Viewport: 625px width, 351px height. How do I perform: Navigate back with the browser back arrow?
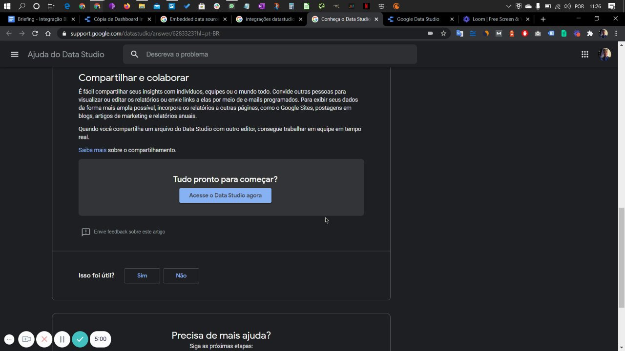[9, 34]
